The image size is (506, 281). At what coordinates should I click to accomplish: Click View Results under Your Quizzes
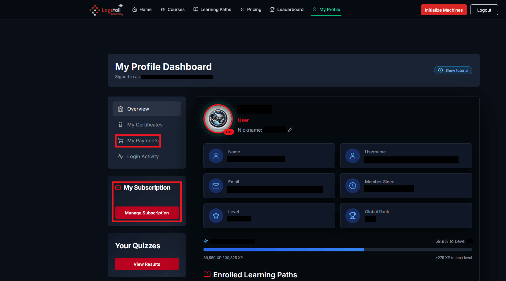coord(147,264)
